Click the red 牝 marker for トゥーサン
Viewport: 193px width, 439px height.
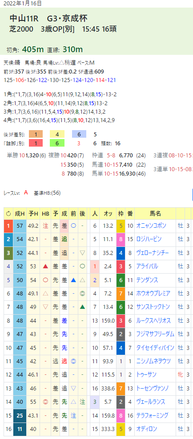coord(181,374)
